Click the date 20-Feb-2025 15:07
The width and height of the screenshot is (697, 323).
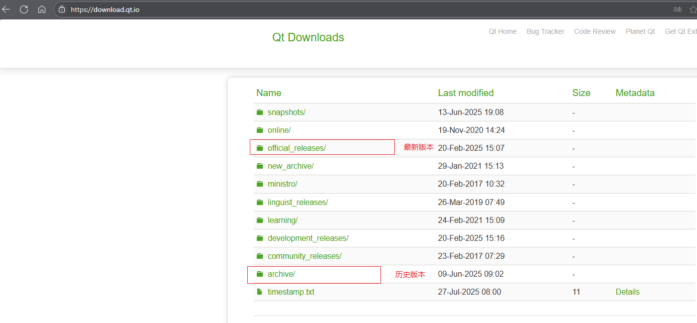coord(471,148)
